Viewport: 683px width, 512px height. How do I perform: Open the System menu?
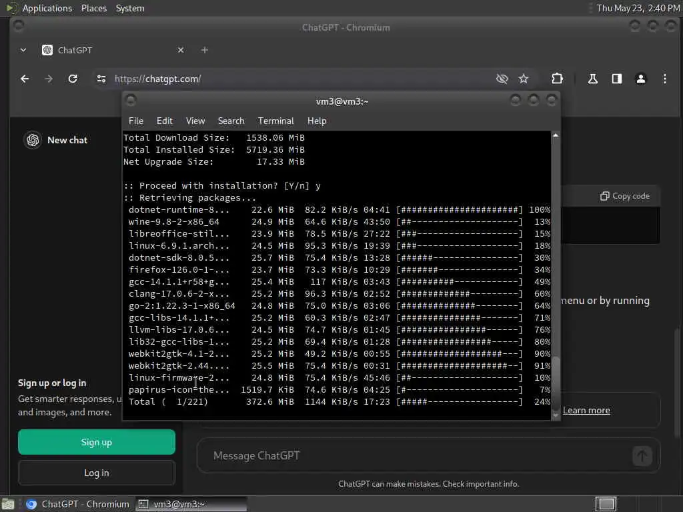tap(130, 8)
